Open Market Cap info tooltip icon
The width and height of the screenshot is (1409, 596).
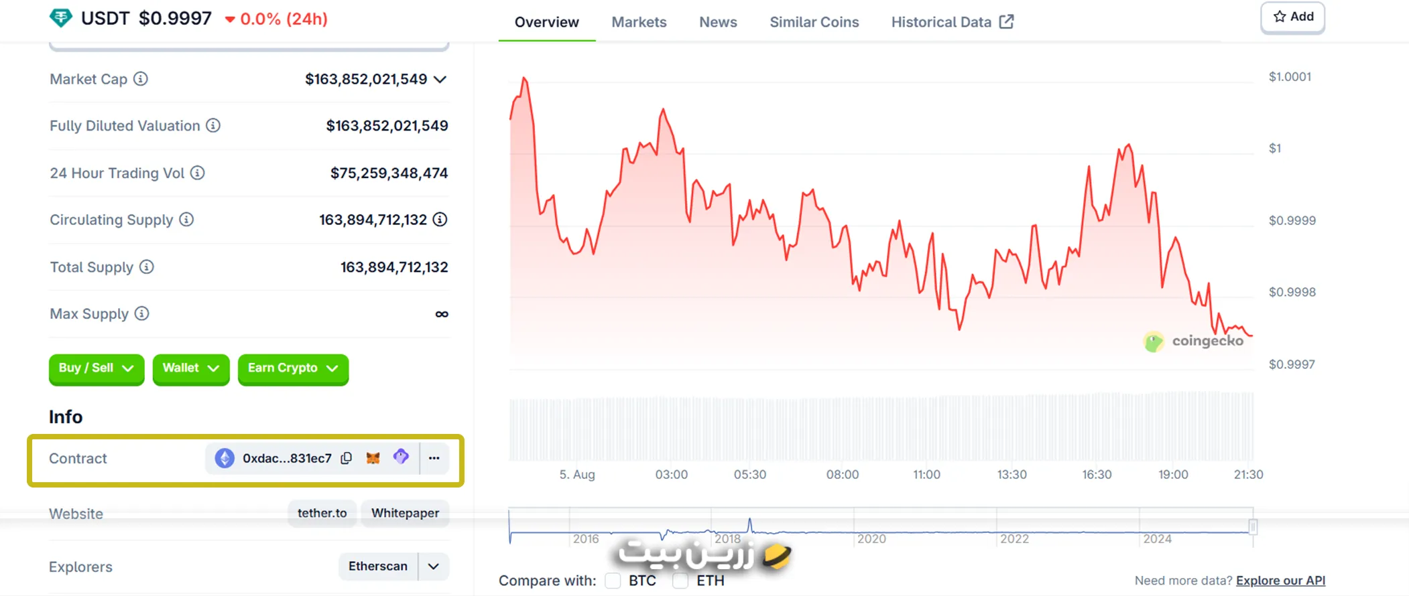coord(141,79)
